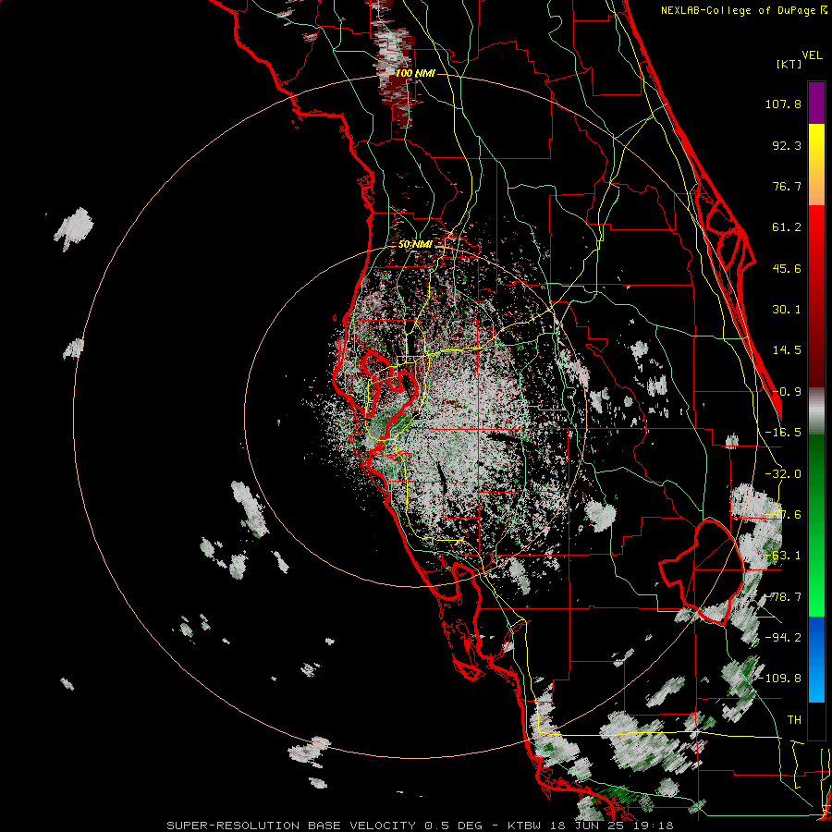Click the 50 NMI range ring label
The image size is (832, 832).
(x=415, y=244)
